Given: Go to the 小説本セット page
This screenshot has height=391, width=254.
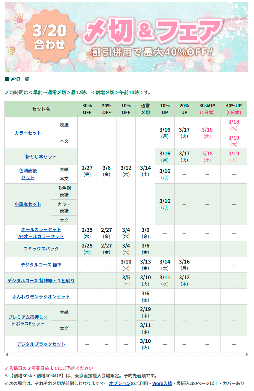Looking at the screenshot, I should [x=28, y=204].
